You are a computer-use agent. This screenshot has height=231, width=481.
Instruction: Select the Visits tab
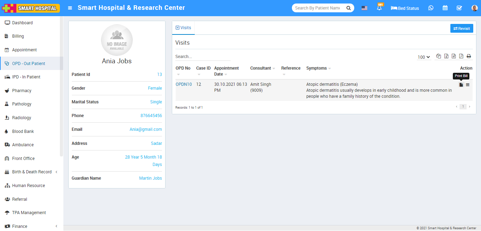[x=183, y=28]
